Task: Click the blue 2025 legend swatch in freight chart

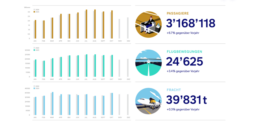Action: point(34,88)
